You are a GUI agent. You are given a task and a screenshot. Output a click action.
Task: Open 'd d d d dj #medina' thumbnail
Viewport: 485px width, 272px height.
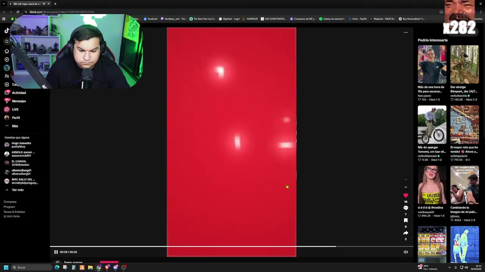pyautogui.click(x=432, y=185)
